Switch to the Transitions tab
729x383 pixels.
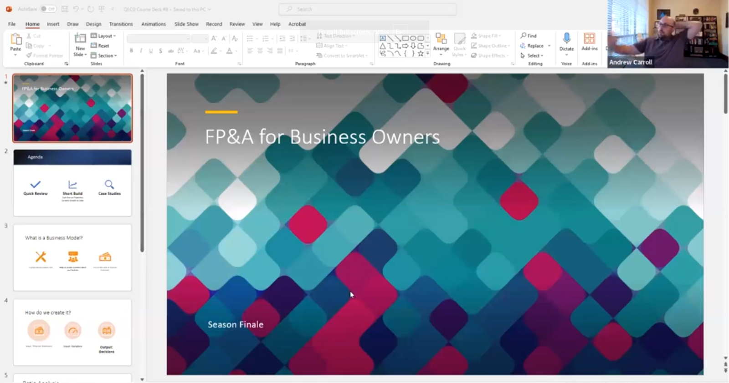[x=121, y=24]
